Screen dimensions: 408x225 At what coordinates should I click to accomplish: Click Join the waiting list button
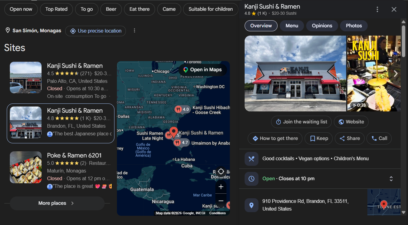coord(301,122)
